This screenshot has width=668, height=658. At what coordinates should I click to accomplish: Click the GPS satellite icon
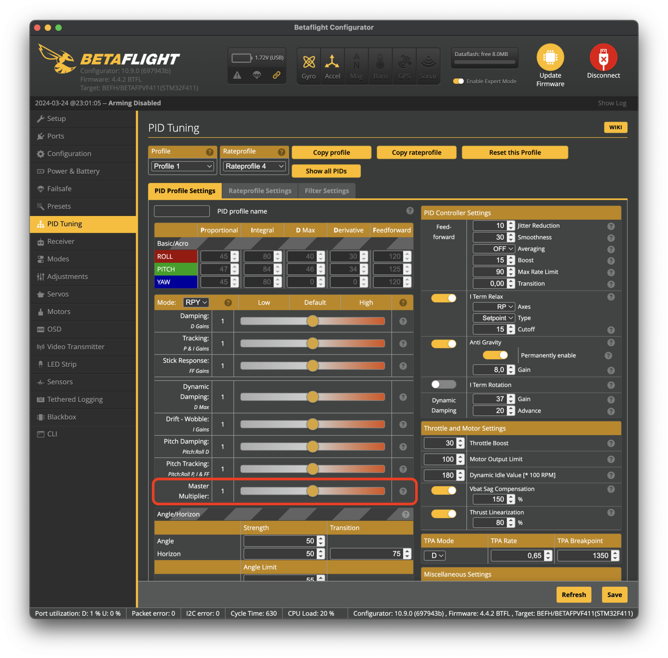tap(404, 62)
